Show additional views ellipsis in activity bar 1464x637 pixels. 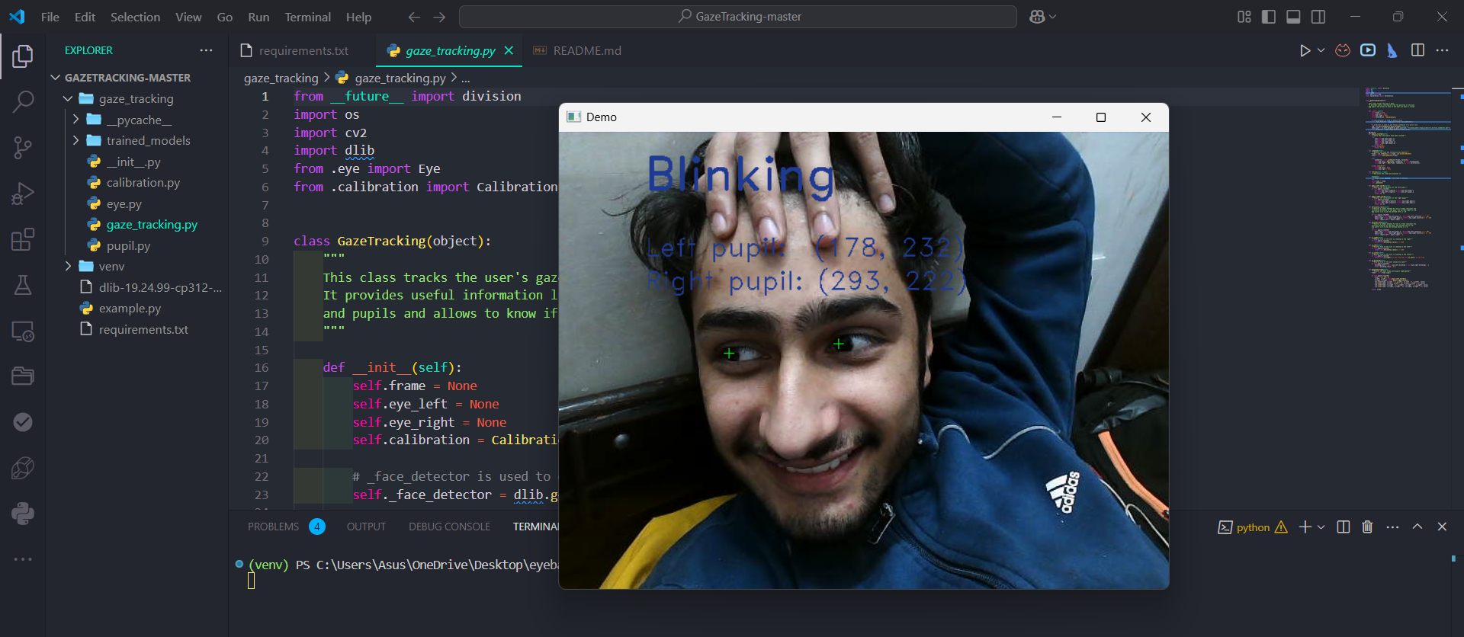coord(23,559)
